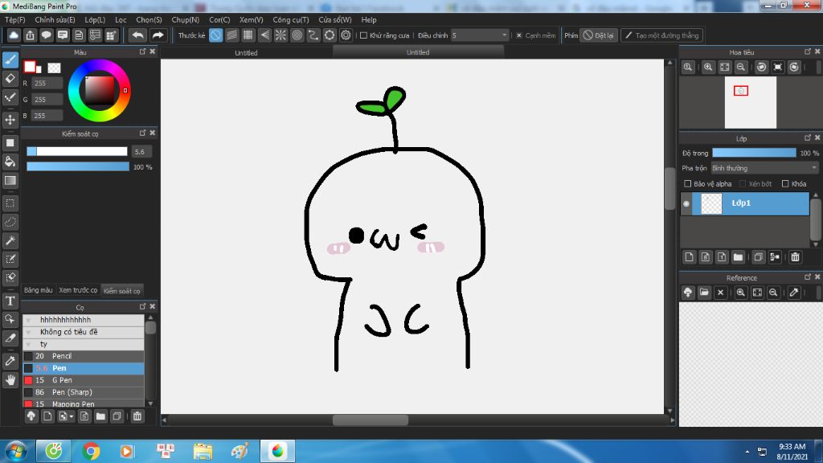Open the Điều chỉnh value dropdown
This screenshot has height=463, width=823.
(480, 35)
